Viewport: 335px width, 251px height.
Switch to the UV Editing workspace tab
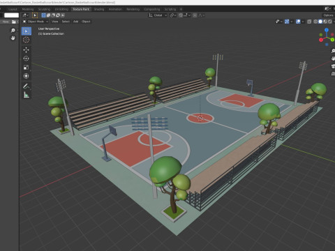point(61,9)
